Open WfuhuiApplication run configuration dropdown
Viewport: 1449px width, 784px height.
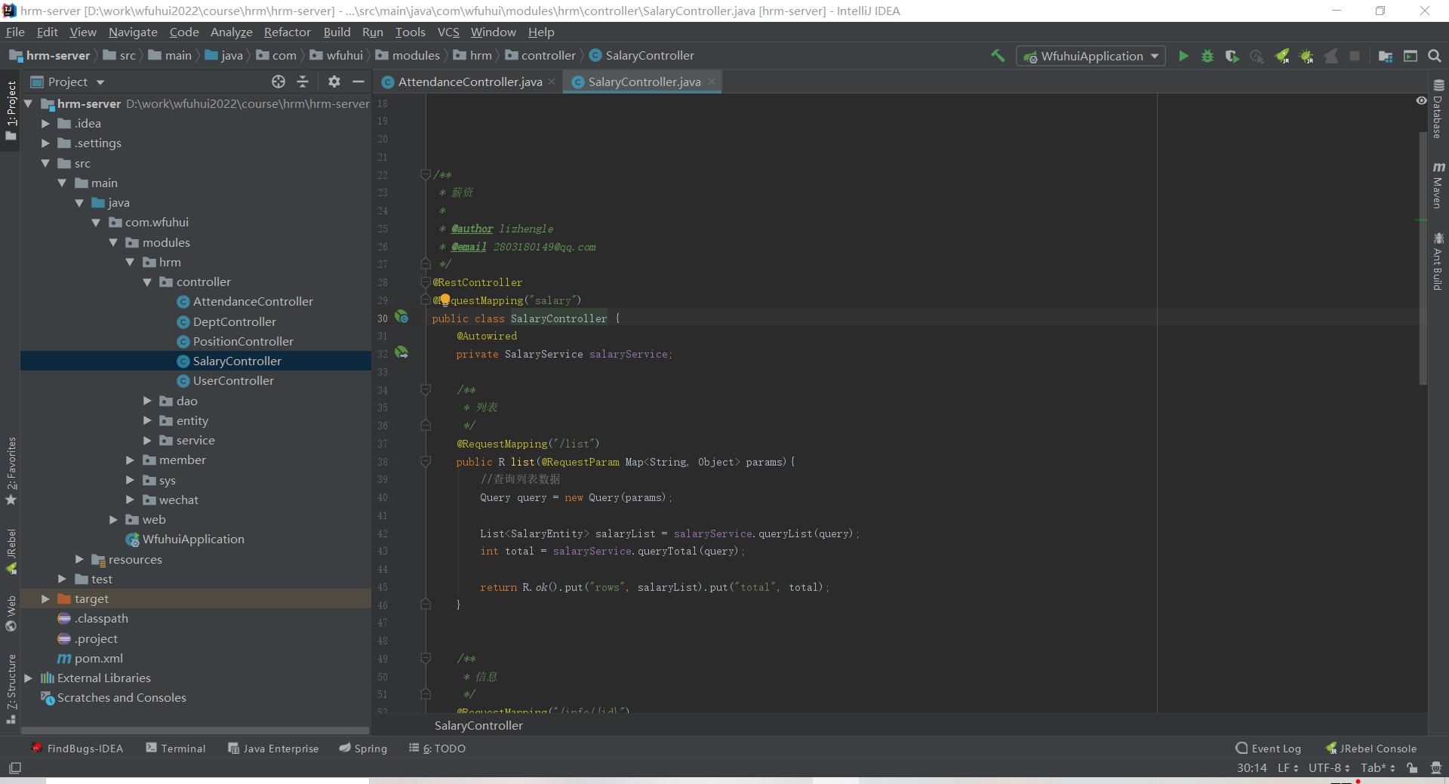(1091, 56)
